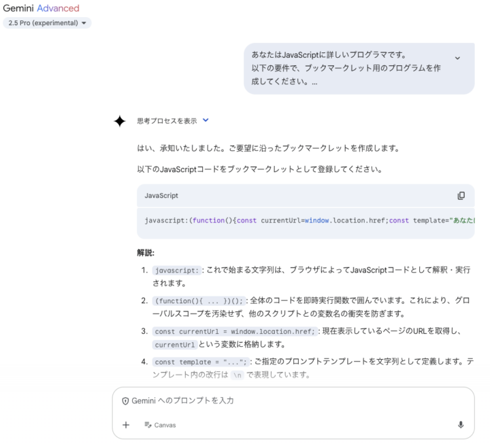This screenshot has width=490, height=444.
Task: Open the 2.5 Pro (experimental) model dropdown
Action: coord(47,23)
